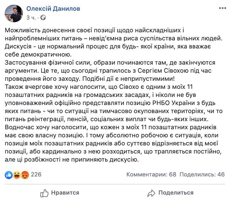Open the list of 226 reactions

coord(36,175)
